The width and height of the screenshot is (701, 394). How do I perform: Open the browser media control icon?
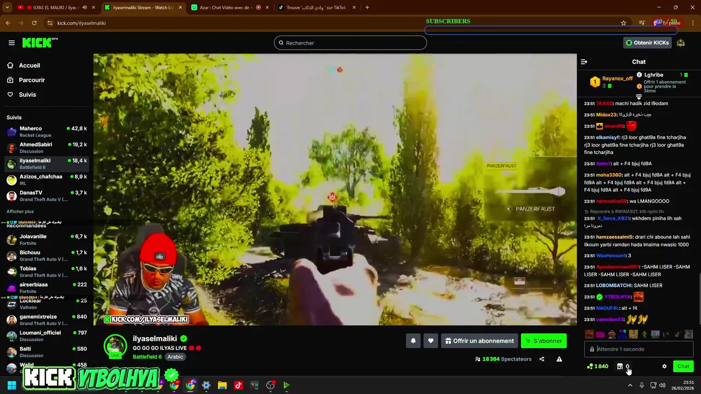point(642,23)
